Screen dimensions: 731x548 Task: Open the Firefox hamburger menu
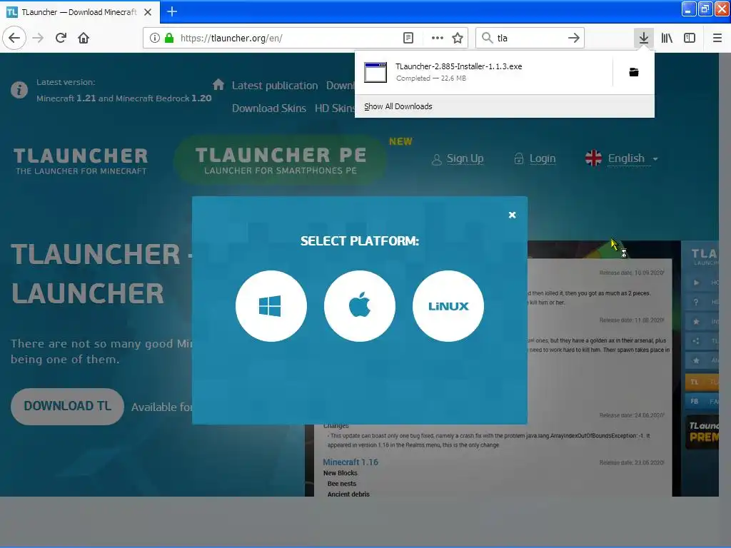click(x=717, y=38)
